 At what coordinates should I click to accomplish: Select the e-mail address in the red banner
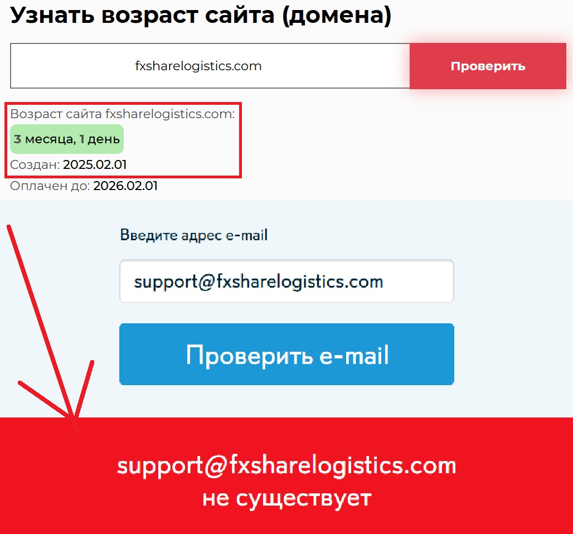286,466
